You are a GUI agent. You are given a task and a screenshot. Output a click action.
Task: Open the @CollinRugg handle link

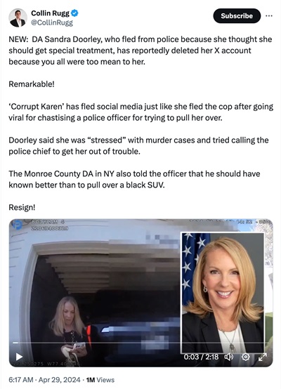coord(52,23)
